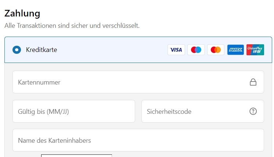Screen dimensions: 274x157
Task: Focus the Gültig bis (MM/JJ) field
Action: (x=74, y=111)
